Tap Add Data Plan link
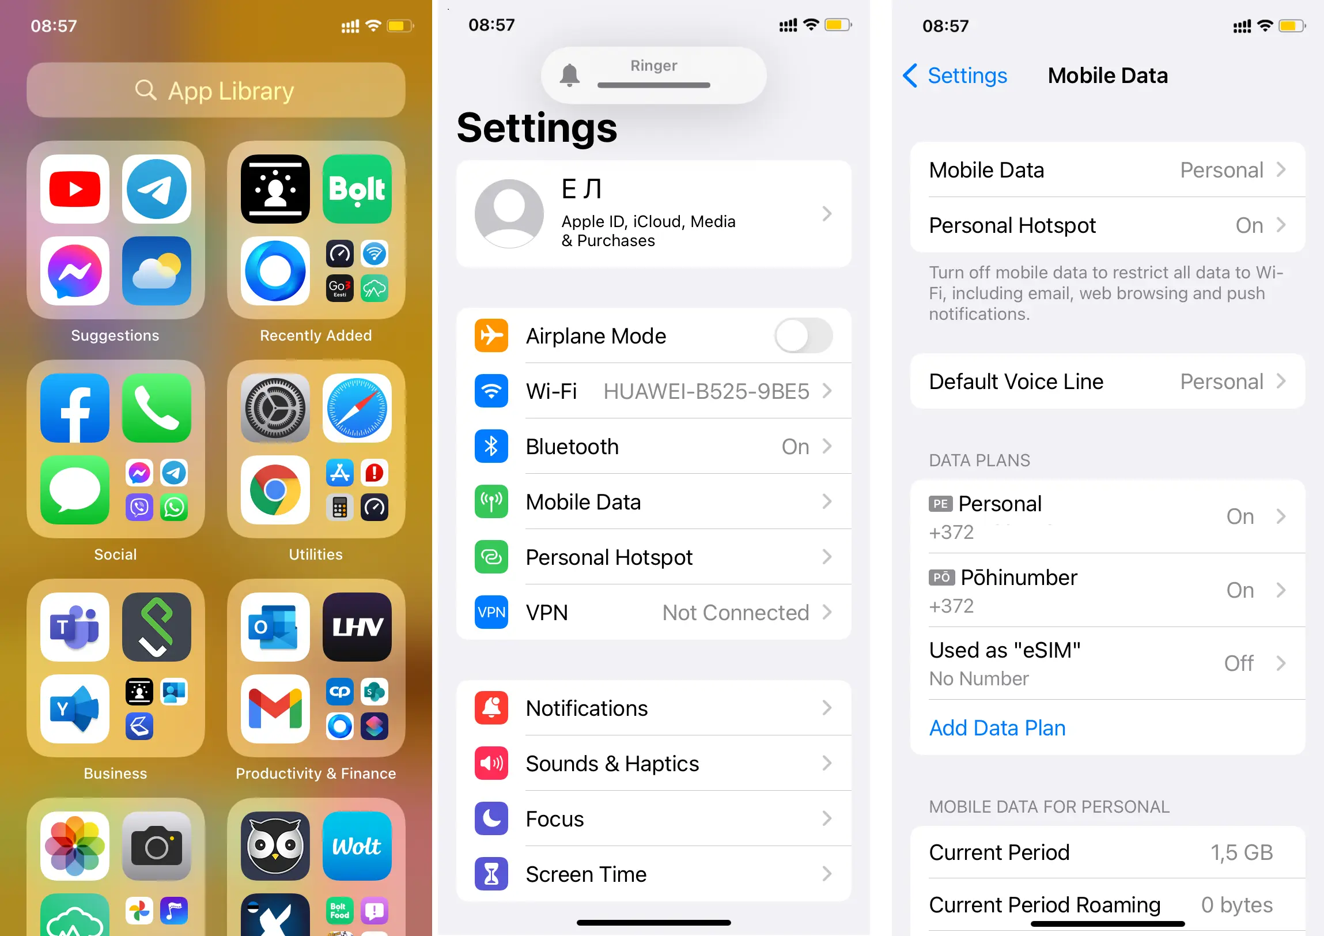The height and width of the screenshot is (936, 1324). coord(996,727)
